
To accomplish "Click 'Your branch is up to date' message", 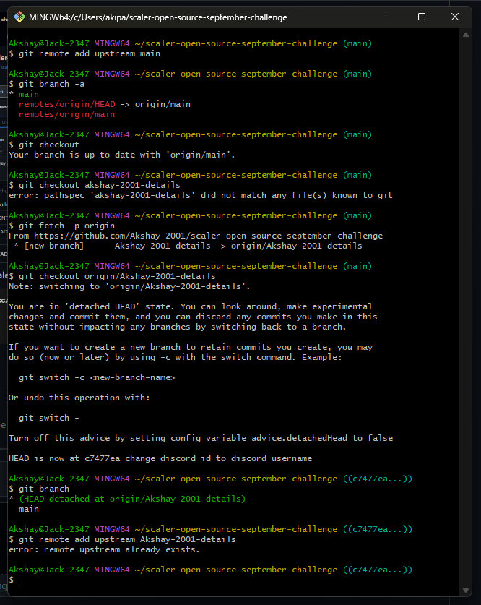I will [122, 155].
